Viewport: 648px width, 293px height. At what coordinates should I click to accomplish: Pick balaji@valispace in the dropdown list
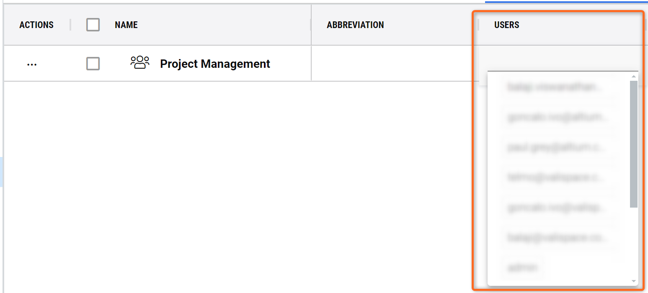tap(558, 237)
